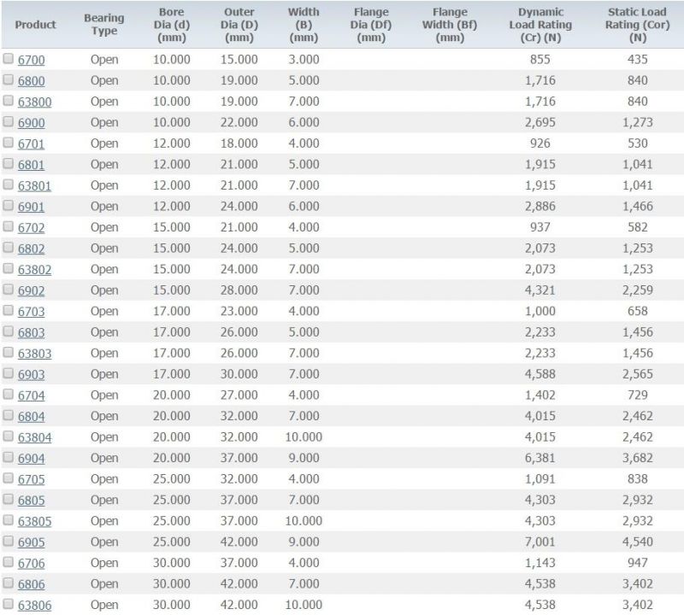Open product 6901 details
The height and width of the screenshot is (615, 684).
(x=32, y=207)
